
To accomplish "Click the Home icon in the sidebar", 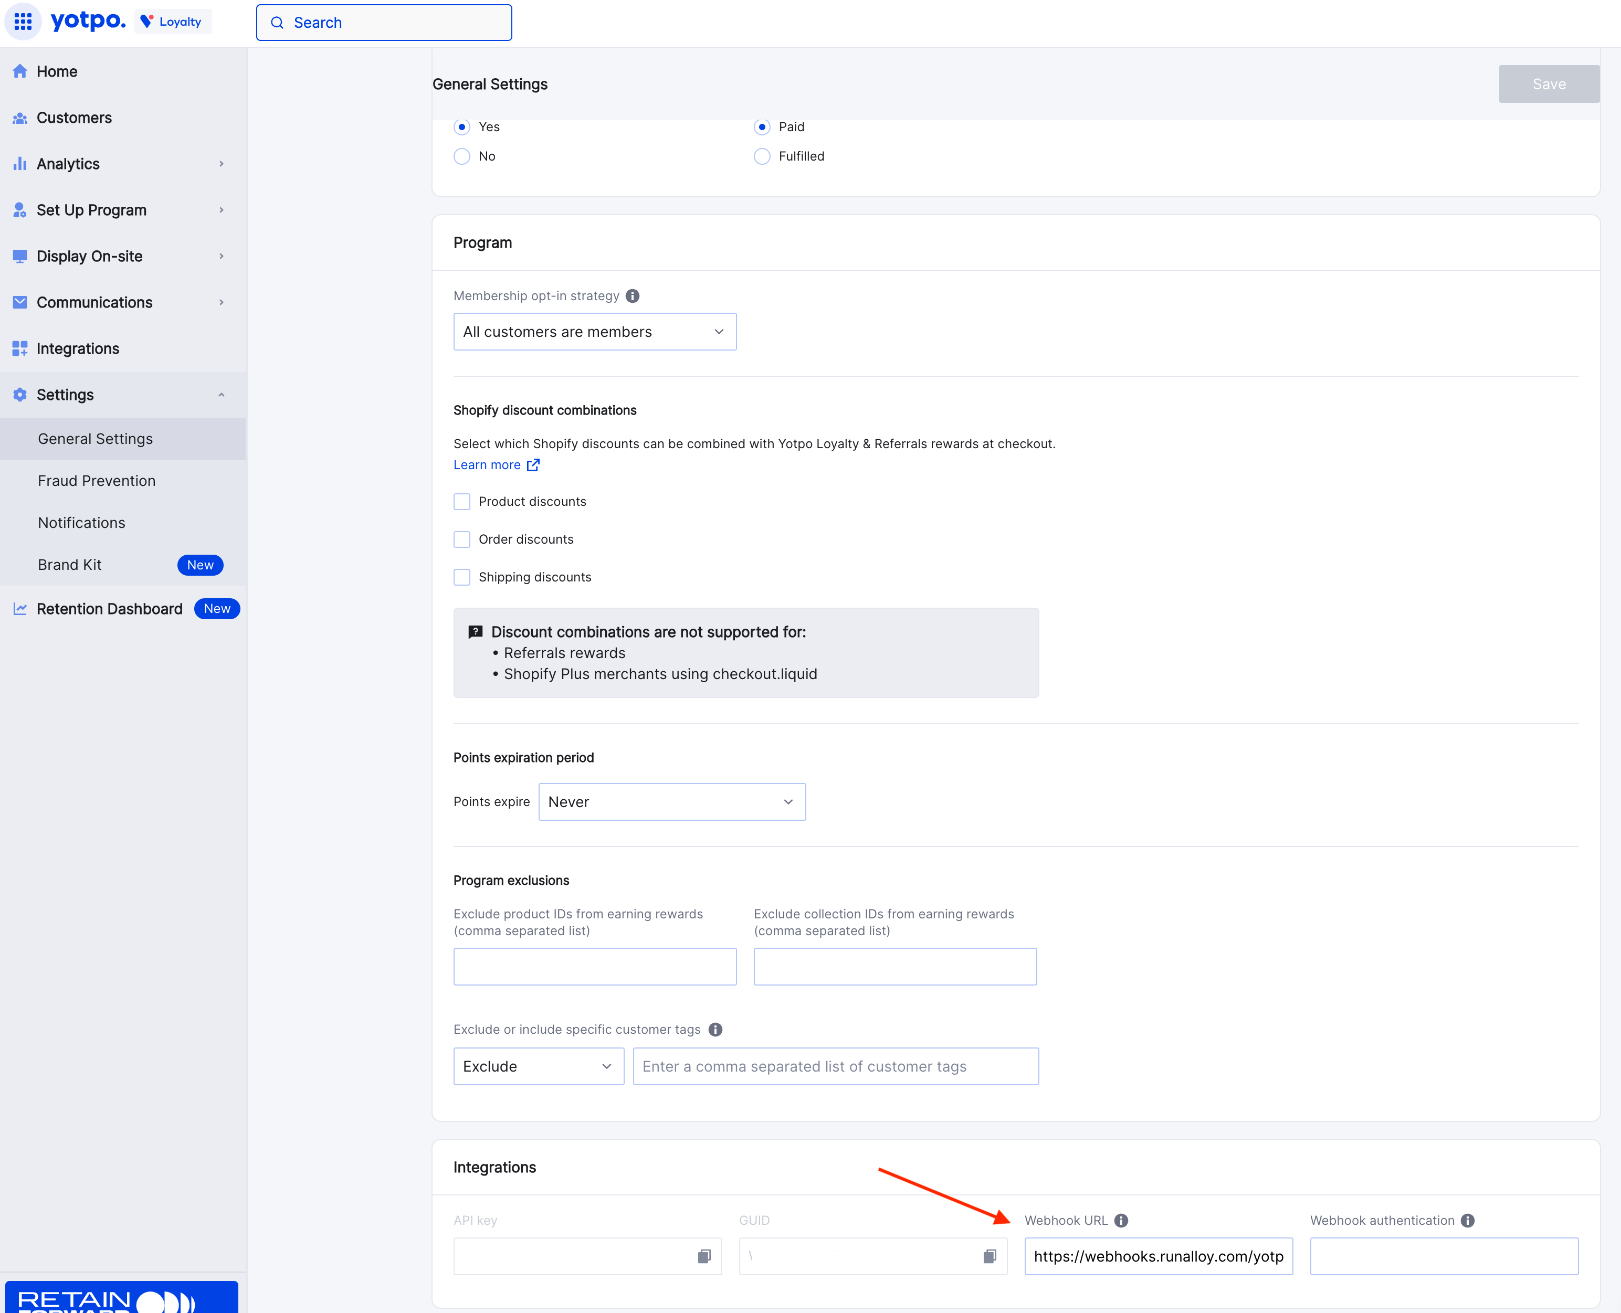I will pyautogui.click(x=19, y=70).
